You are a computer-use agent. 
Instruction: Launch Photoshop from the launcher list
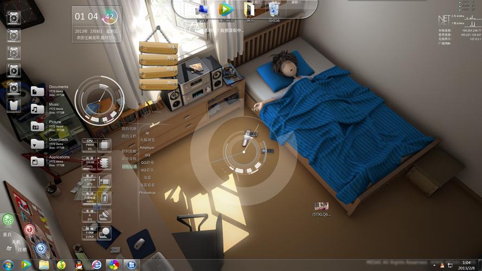tap(147, 193)
